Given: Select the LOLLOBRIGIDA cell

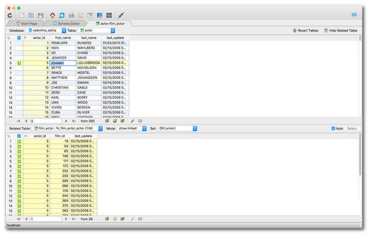Looking at the screenshot, I should (x=89, y=63).
